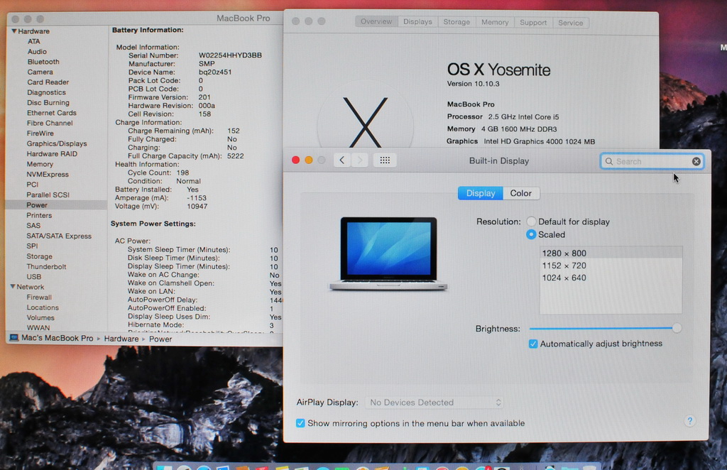Select Memory in System Information sidebar
The height and width of the screenshot is (470, 727).
[x=40, y=164]
